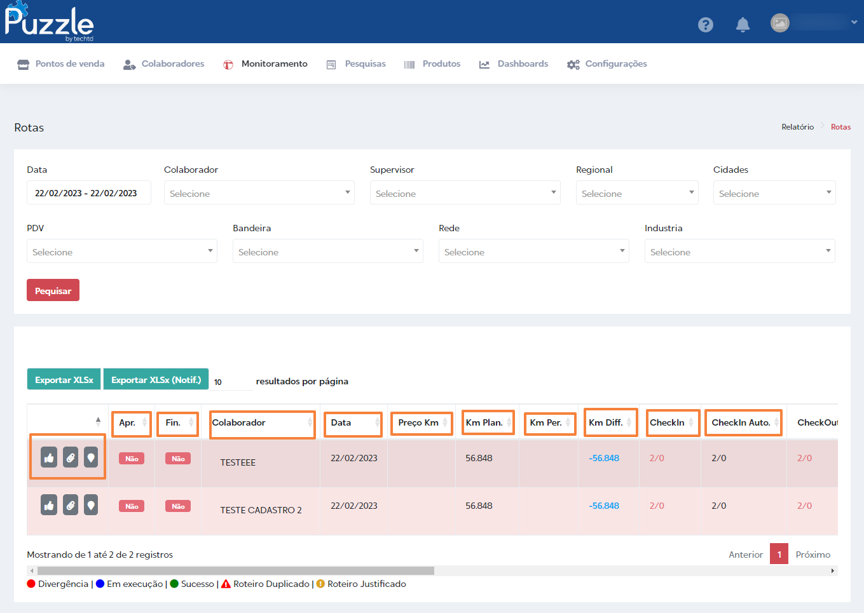The height and width of the screenshot is (613, 864).
Task: Click thumbs-up approve icon for TESTEEE
Action: pyautogui.click(x=49, y=457)
